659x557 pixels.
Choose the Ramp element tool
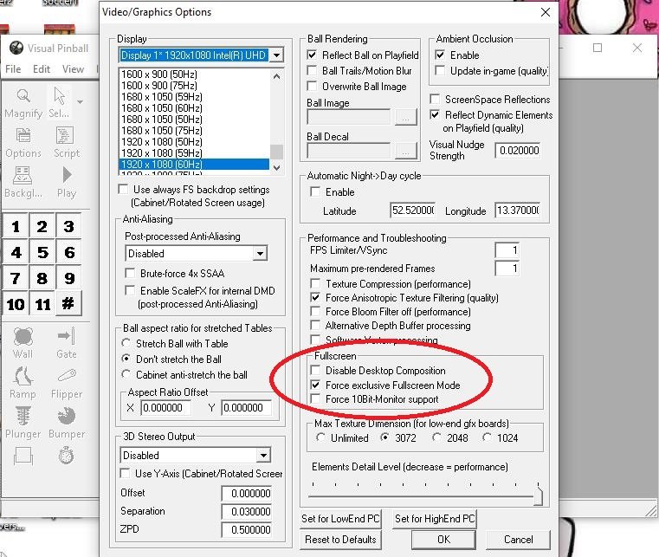(23, 383)
